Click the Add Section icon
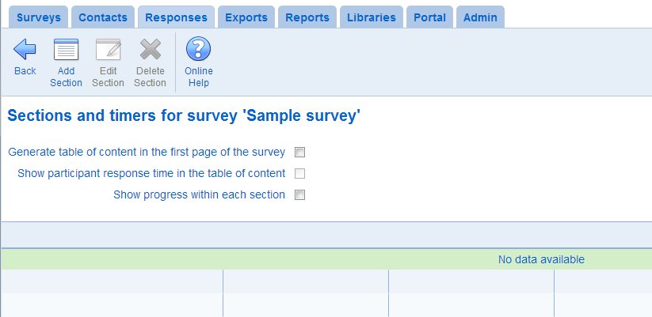This screenshot has width=652, height=317. pos(66,49)
